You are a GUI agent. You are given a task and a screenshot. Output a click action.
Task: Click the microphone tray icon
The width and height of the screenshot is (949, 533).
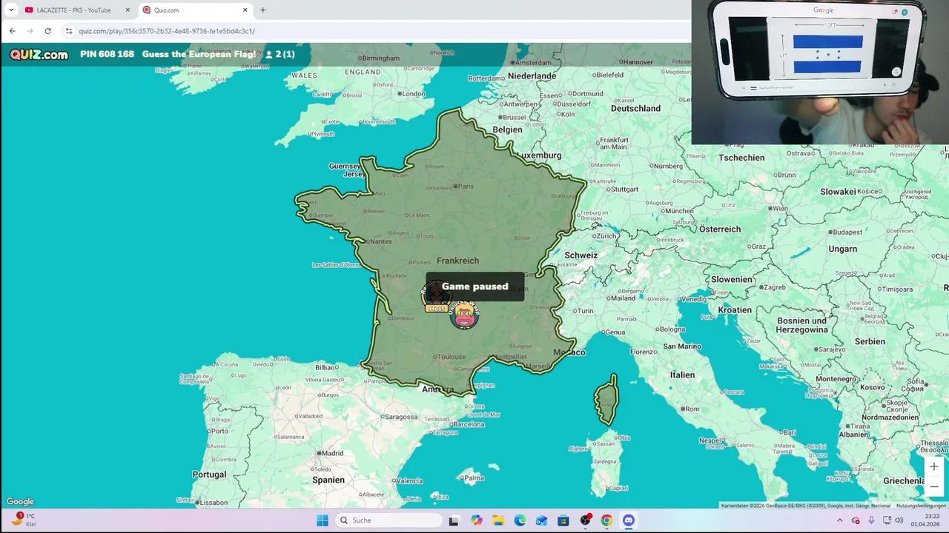(871, 520)
